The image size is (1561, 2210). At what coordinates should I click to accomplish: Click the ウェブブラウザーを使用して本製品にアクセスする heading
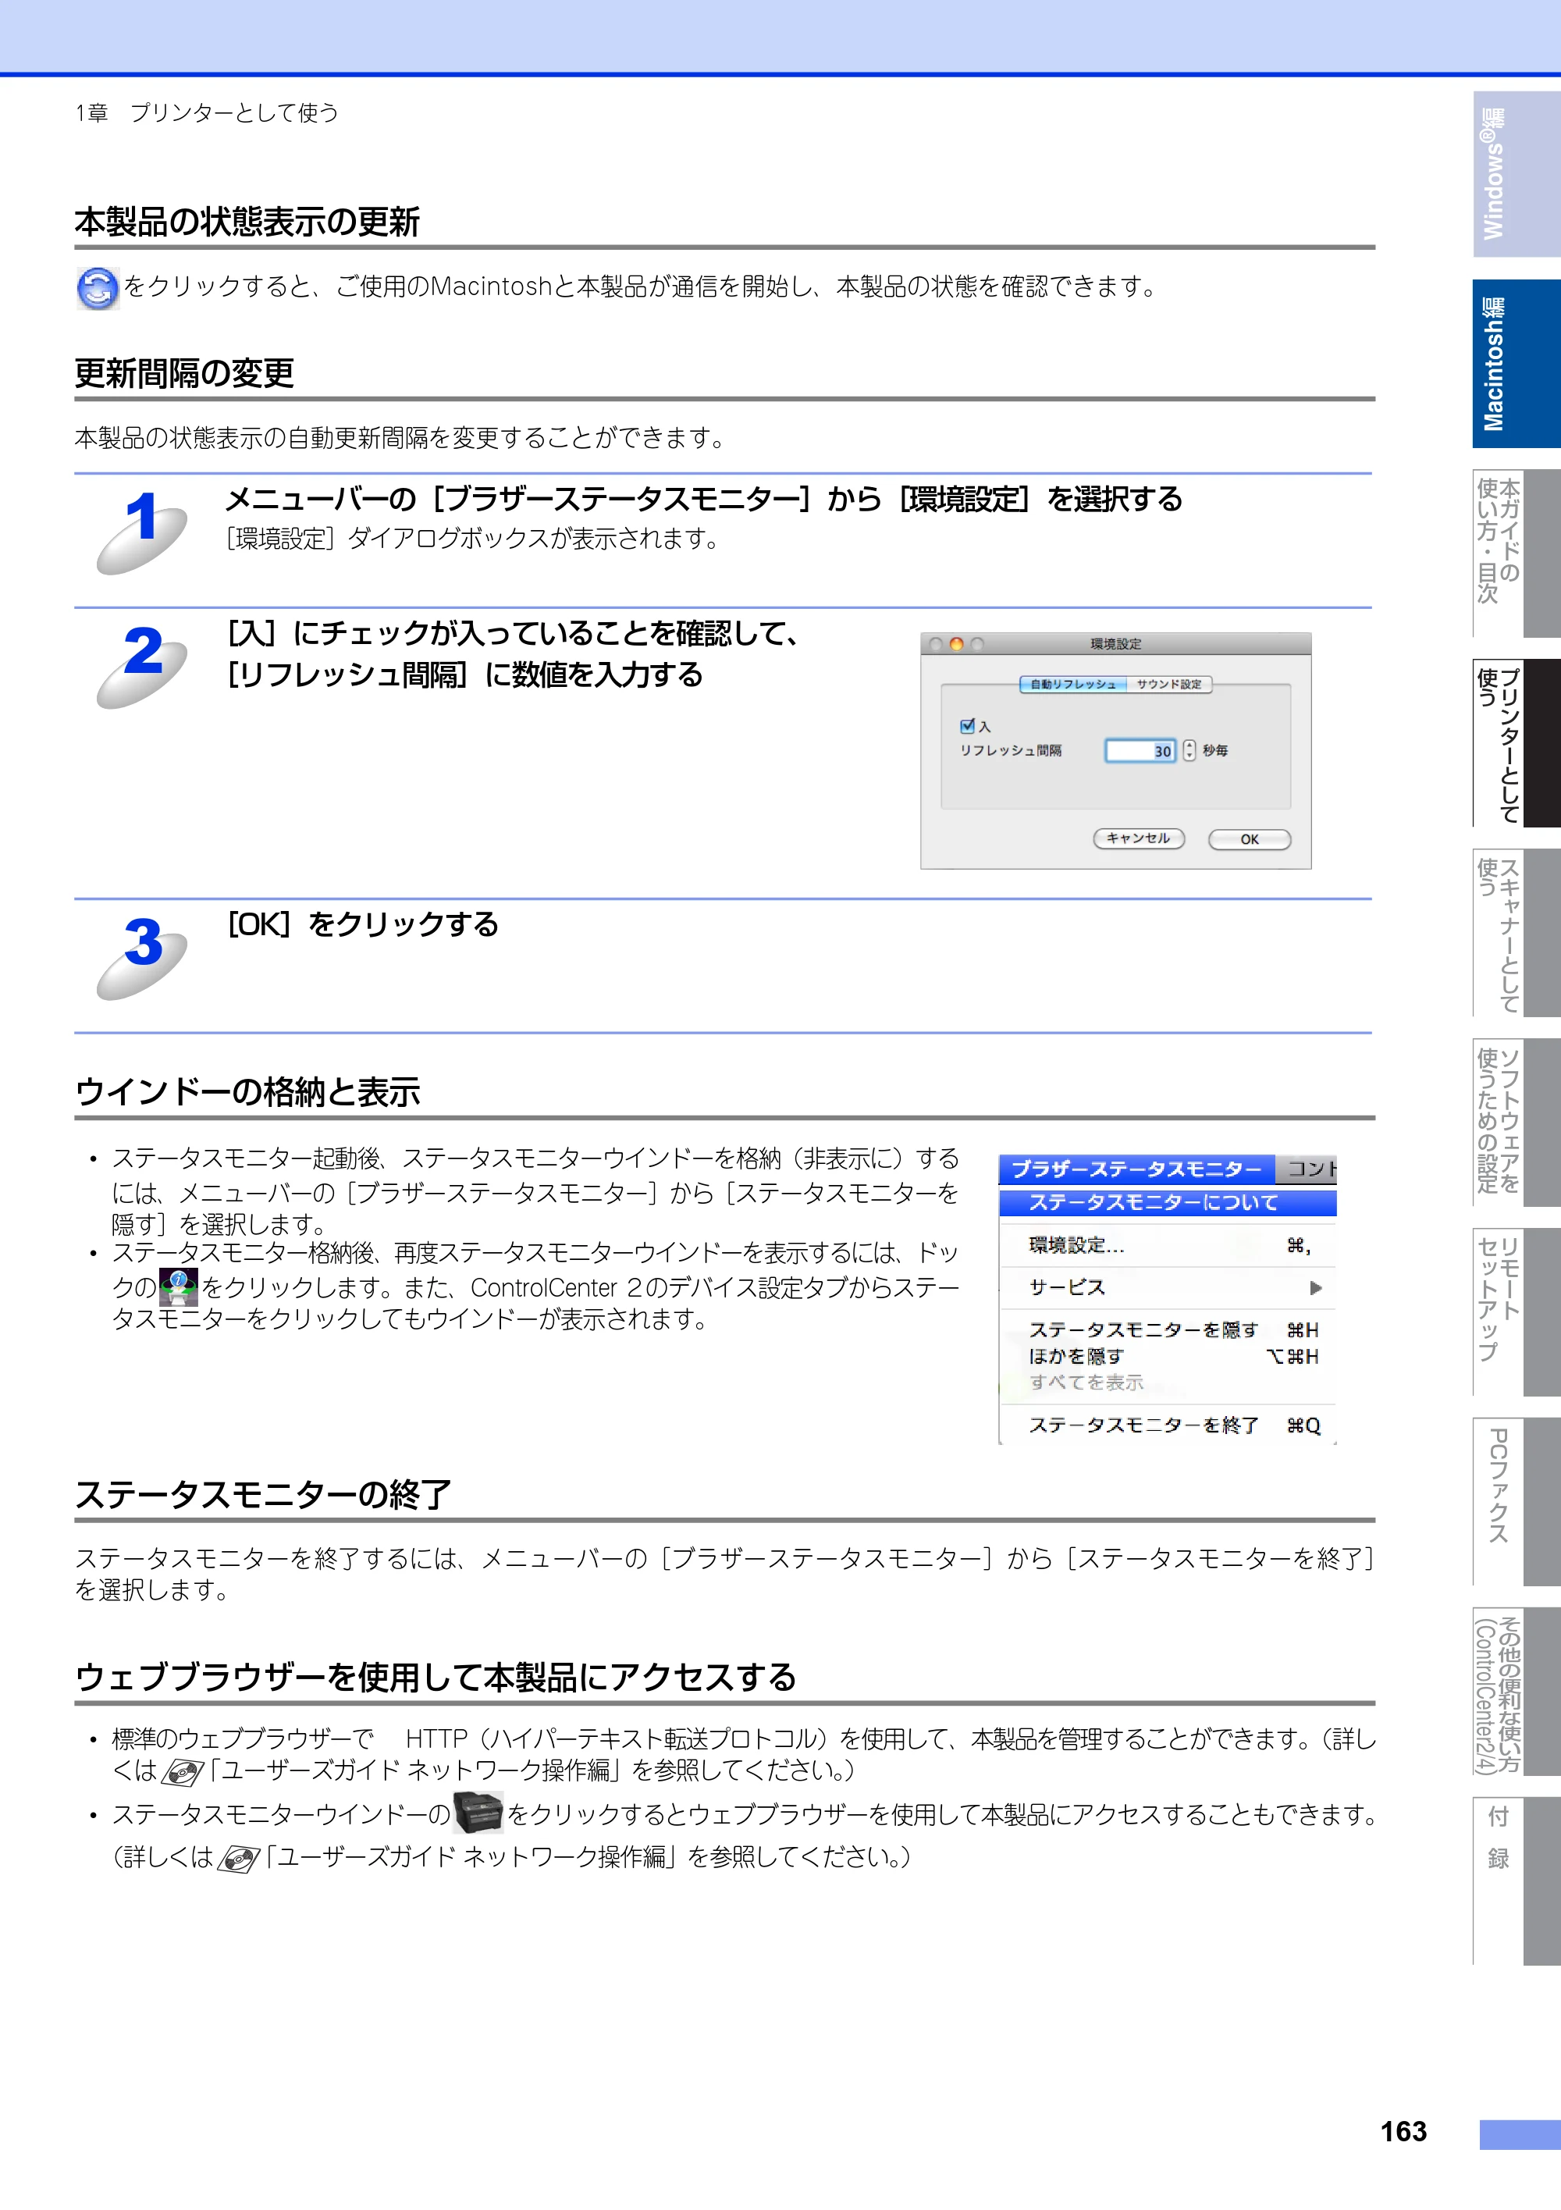coord(436,1678)
